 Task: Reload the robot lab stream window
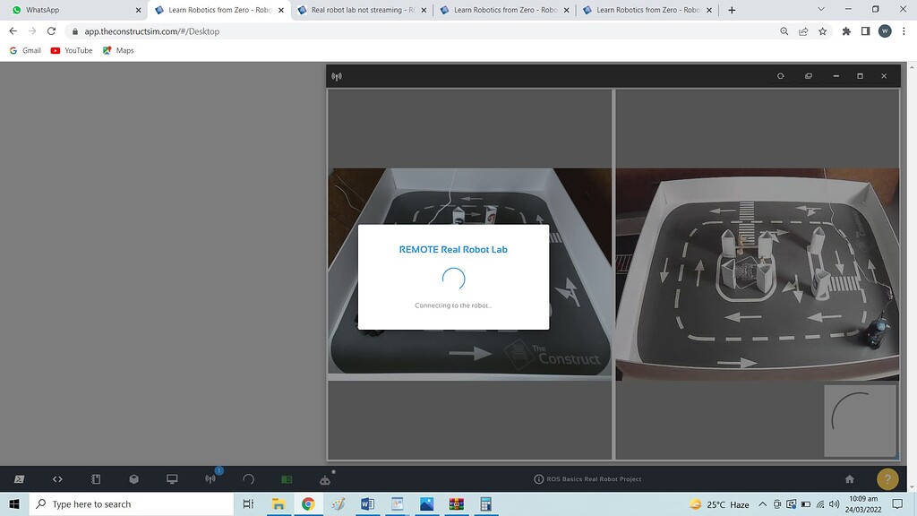click(x=780, y=76)
